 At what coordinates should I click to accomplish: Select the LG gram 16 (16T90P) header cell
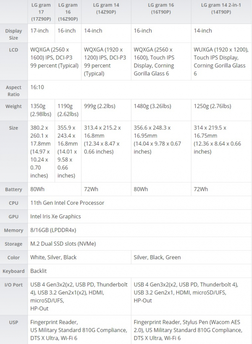coord(161,12)
